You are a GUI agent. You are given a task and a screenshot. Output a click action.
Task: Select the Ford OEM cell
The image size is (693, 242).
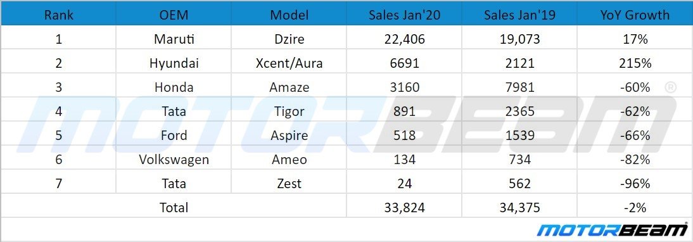[174, 135]
